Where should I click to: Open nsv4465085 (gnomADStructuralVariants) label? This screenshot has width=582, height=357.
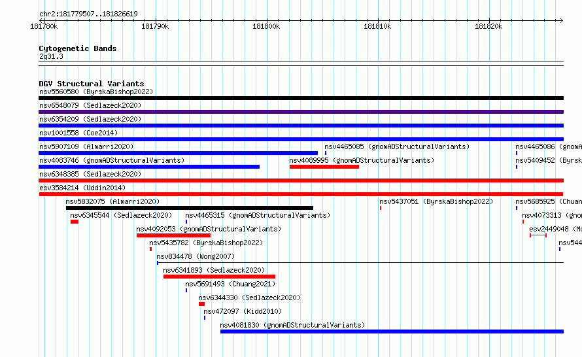point(397,146)
